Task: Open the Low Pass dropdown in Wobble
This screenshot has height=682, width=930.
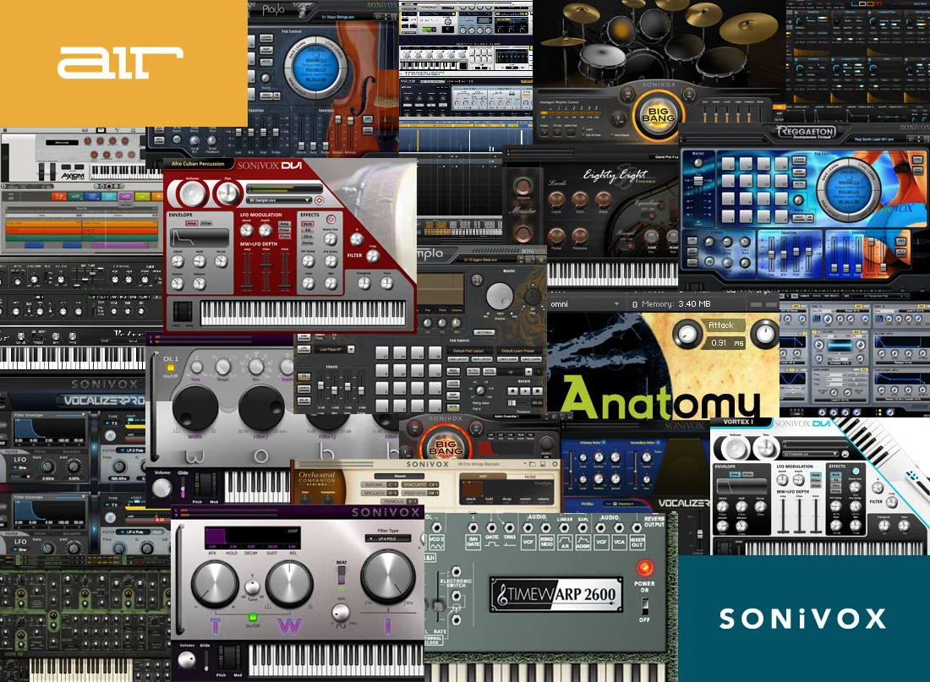Action: click(x=336, y=349)
